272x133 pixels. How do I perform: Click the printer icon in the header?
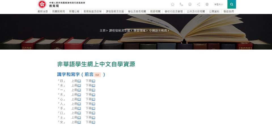pos(190,4)
